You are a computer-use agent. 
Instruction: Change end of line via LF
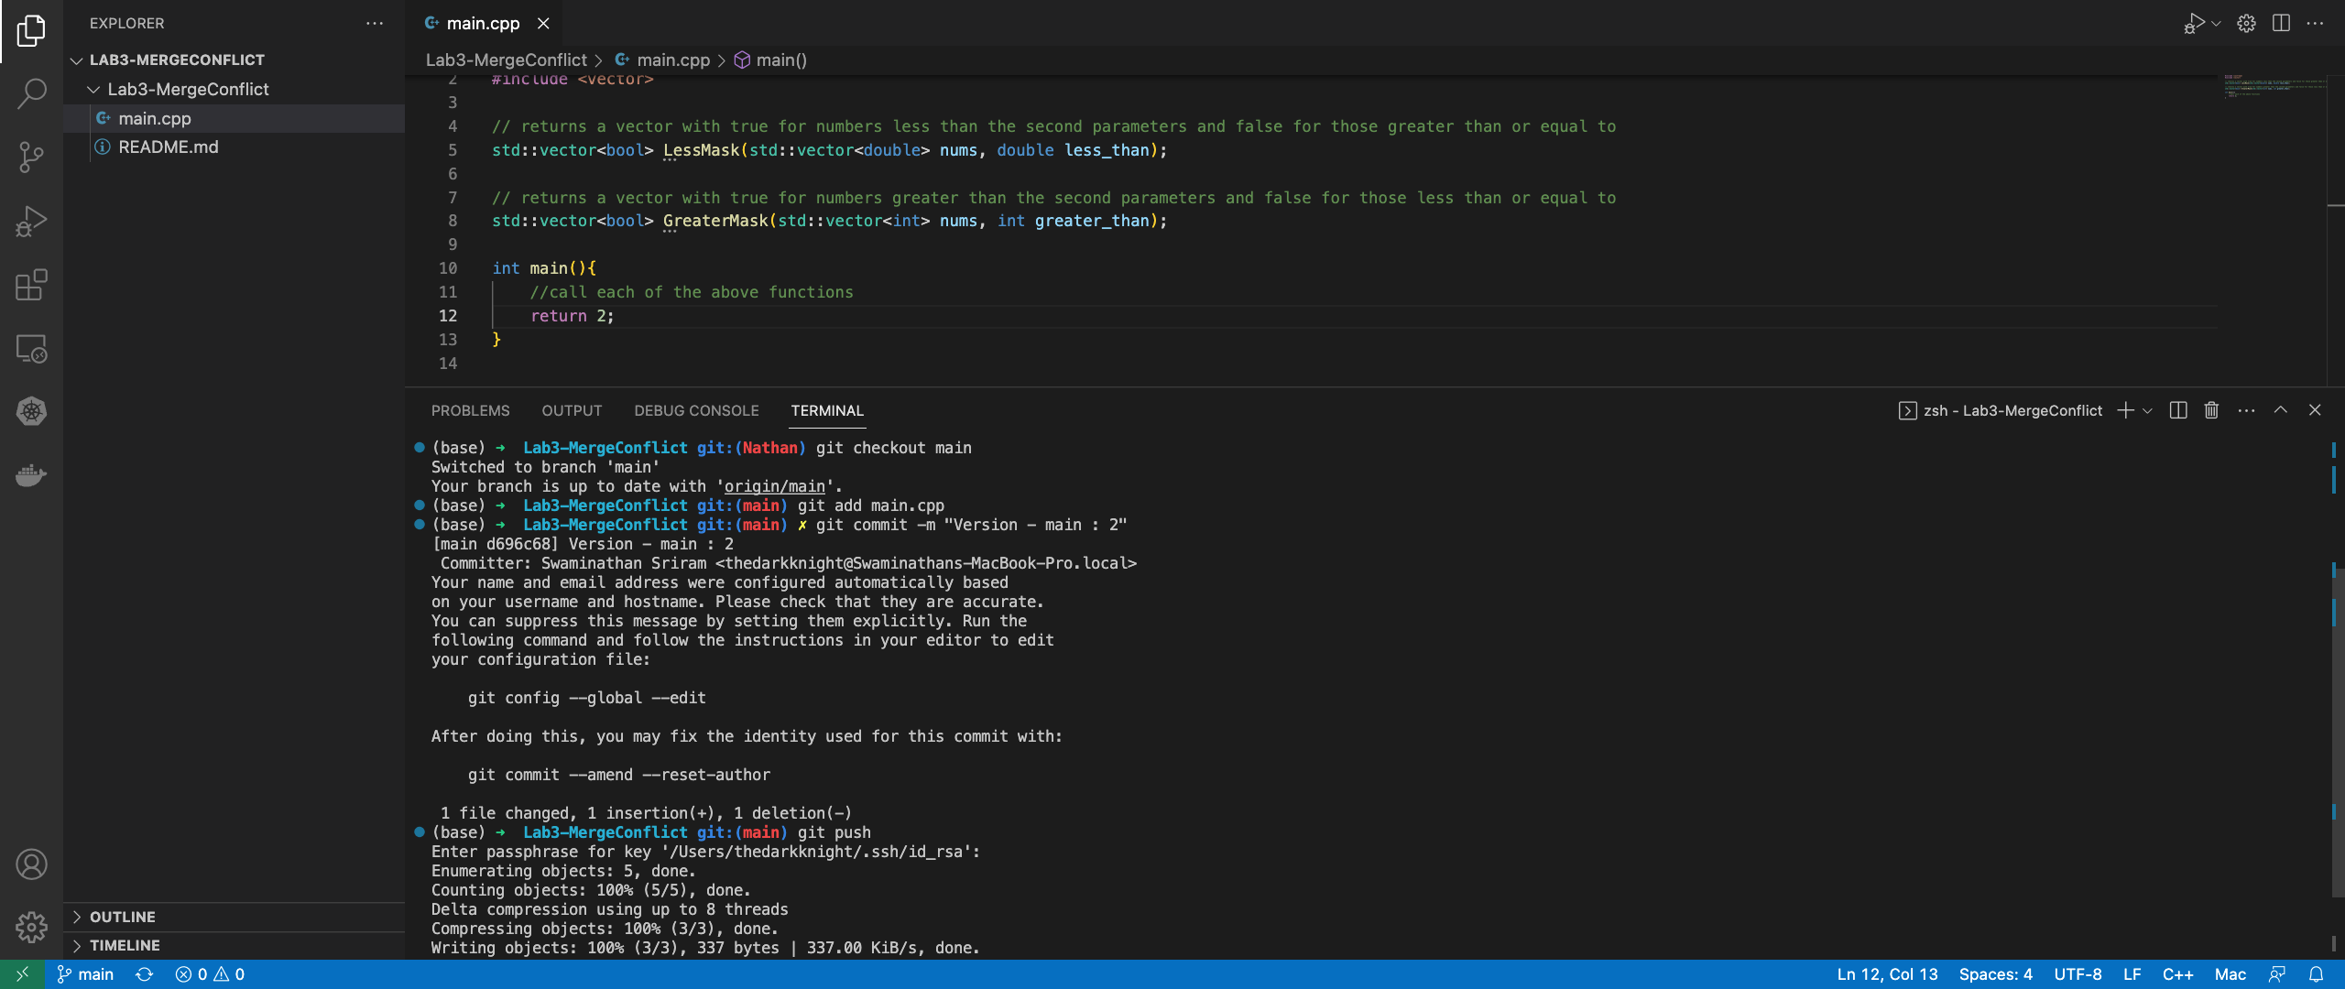pos(2132,974)
